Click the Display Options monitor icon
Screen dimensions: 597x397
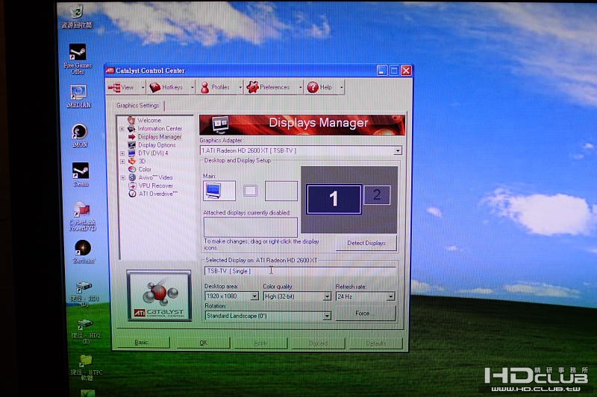[132, 144]
